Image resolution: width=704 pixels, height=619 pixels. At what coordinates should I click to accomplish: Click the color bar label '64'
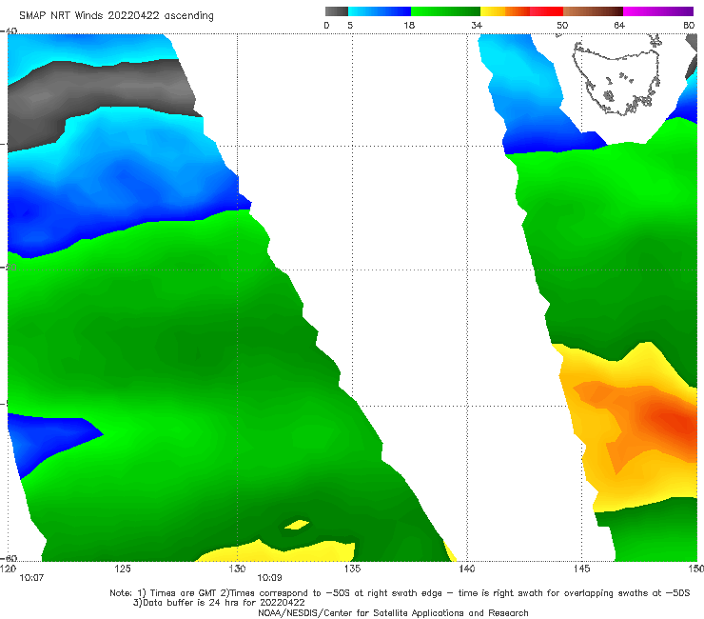point(619,25)
